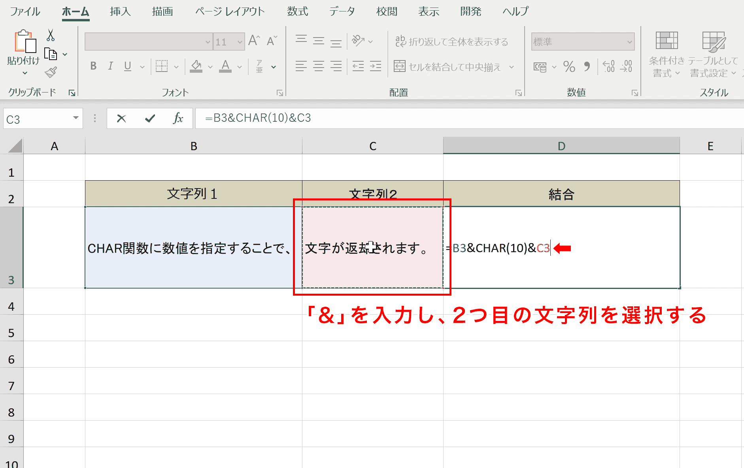Switch to the View (表示) tab

point(429,11)
